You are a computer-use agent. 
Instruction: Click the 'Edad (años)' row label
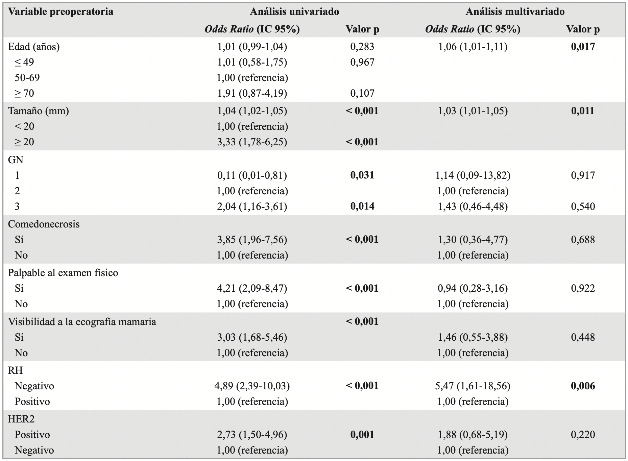pyautogui.click(x=34, y=47)
